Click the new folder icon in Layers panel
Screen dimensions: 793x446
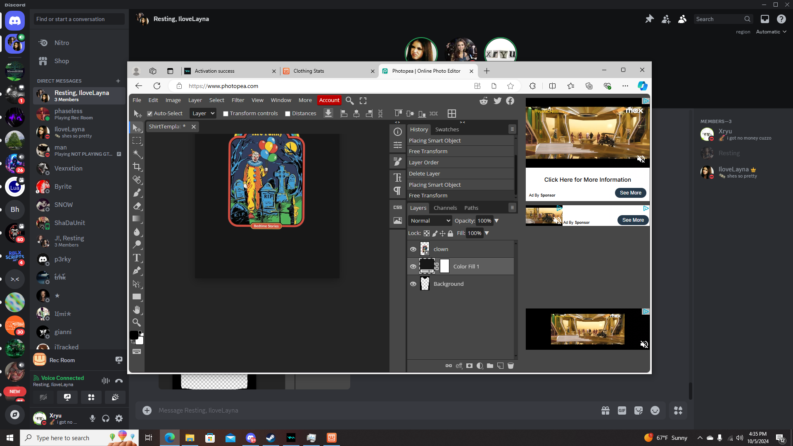click(x=490, y=366)
